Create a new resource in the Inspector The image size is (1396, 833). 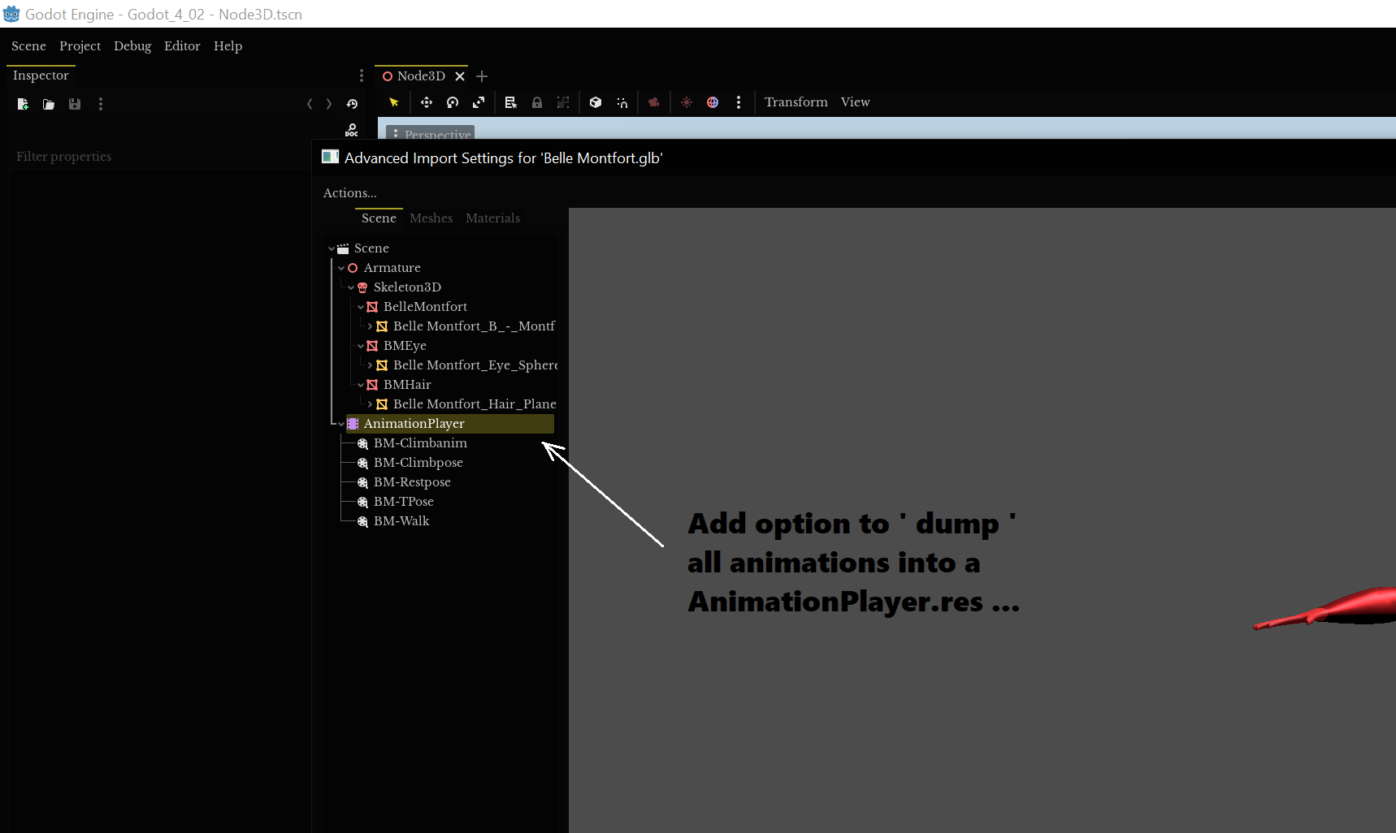[22, 104]
